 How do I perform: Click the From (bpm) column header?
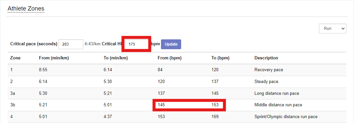[170, 58]
